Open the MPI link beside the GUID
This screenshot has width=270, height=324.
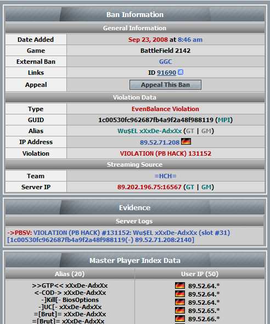(224, 120)
